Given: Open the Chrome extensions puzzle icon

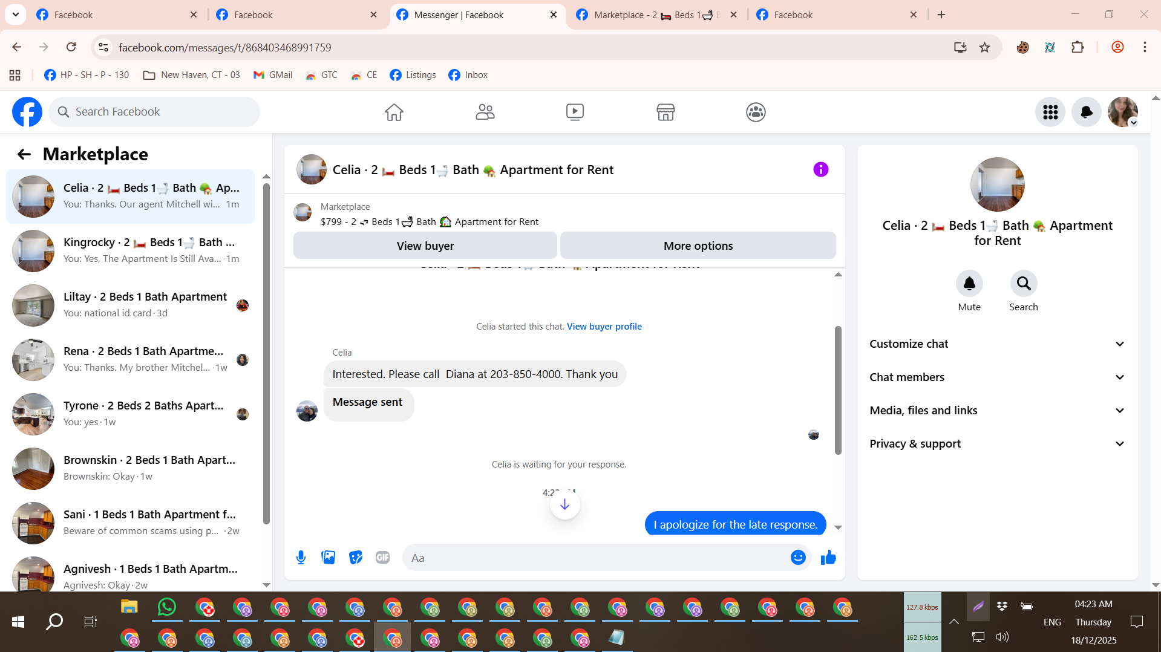Looking at the screenshot, I should point(1078,47).
